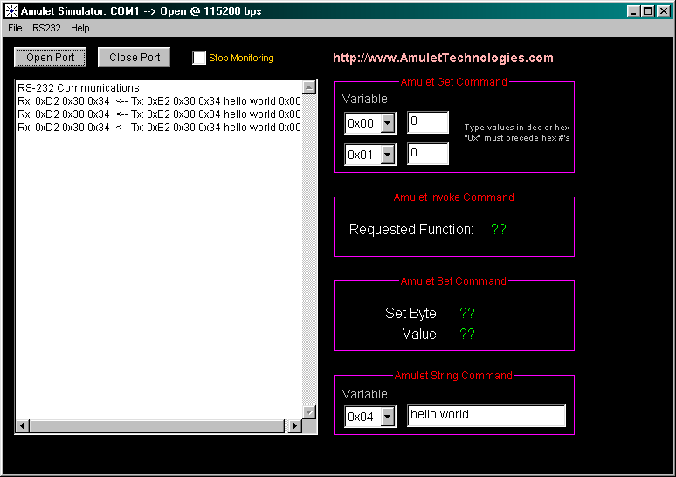Focus the value field next to 0x01

pyautogui.click(x=428, y=154)
